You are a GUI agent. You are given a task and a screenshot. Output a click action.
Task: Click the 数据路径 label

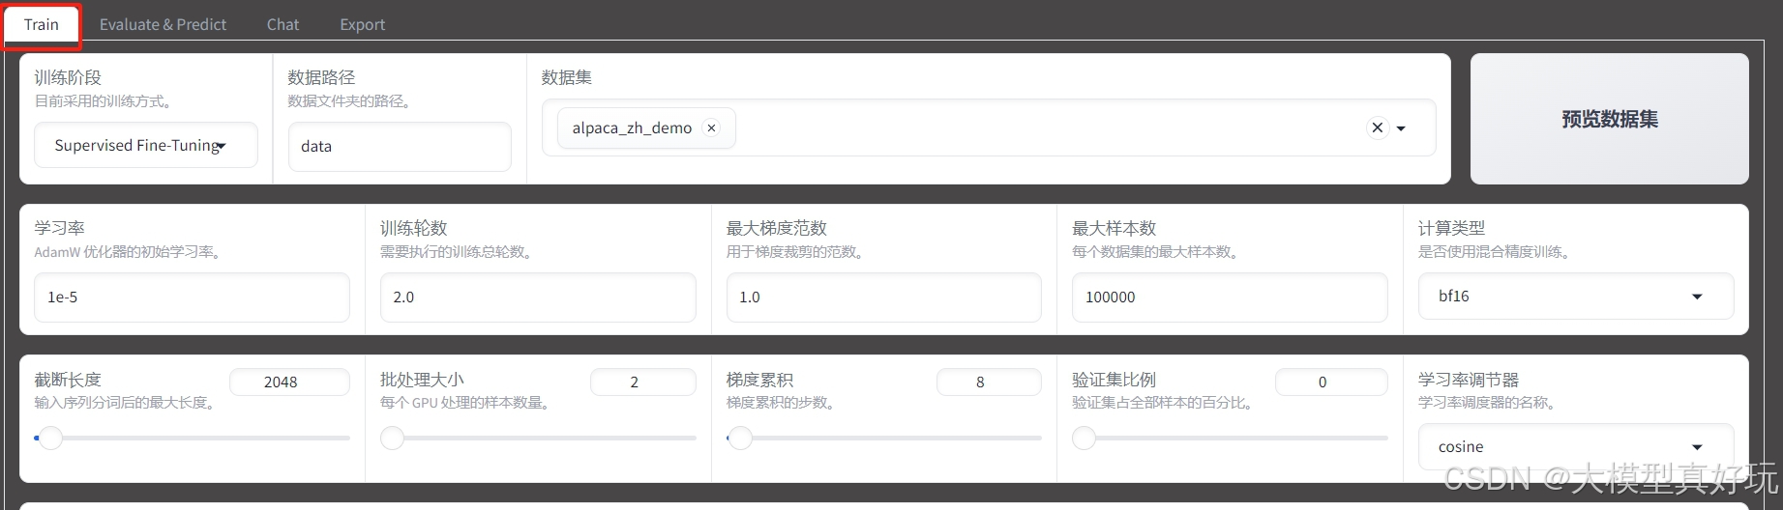(321, 77)
